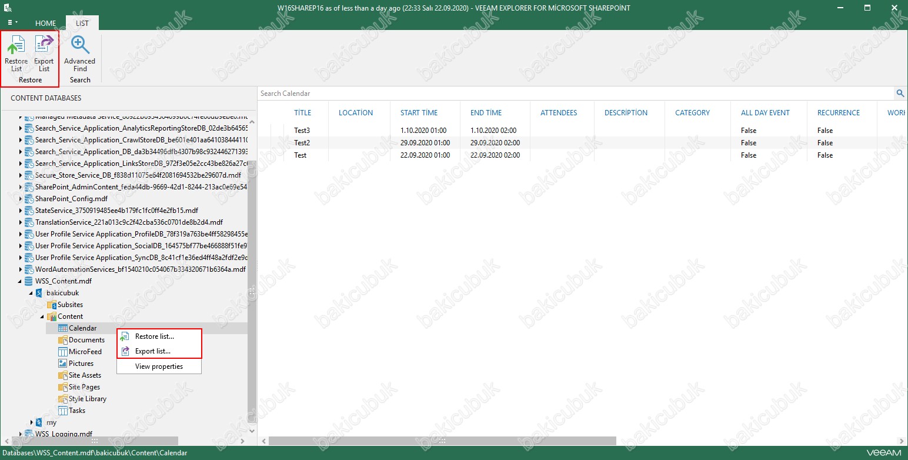
Task: Sort by the TITLE column header
Action: coord(303,113)
